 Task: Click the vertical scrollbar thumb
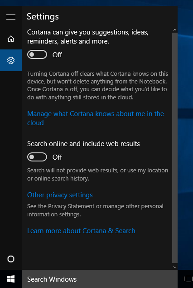coord(175,148)
